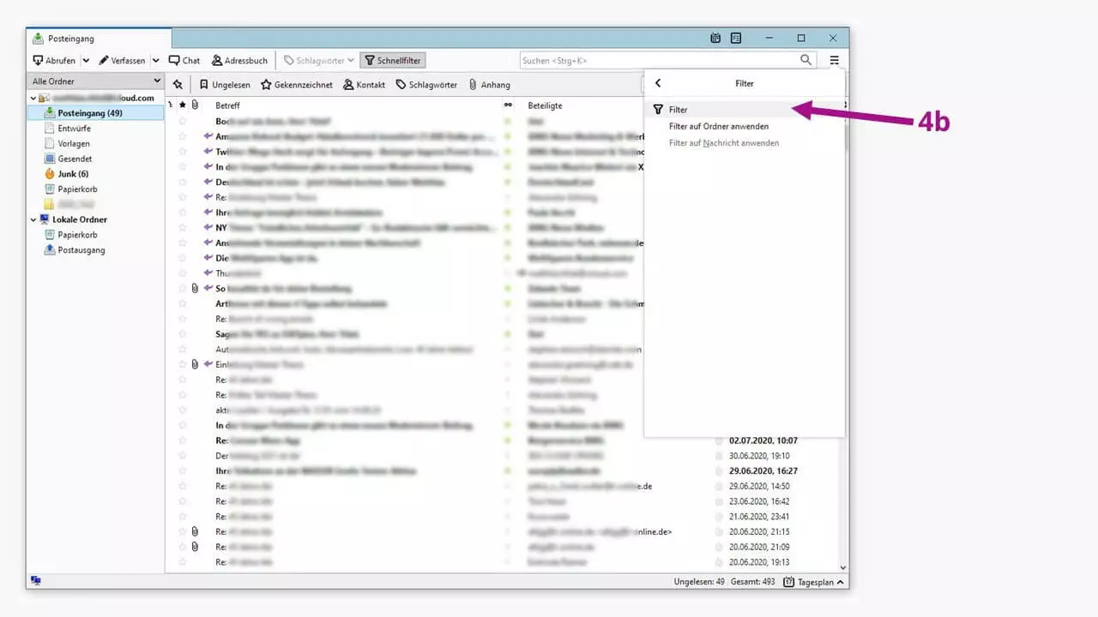The width and height of the screenshot is (1098, 617).
Task: Sort by the read-status glasses column header
Action: tap(508, 105)
